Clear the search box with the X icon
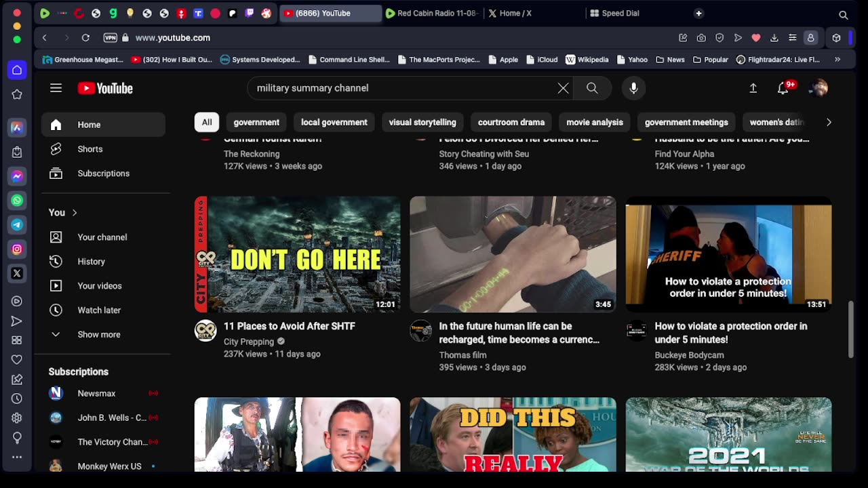Viewport: 868px width, 488px height. coord(563,88)
